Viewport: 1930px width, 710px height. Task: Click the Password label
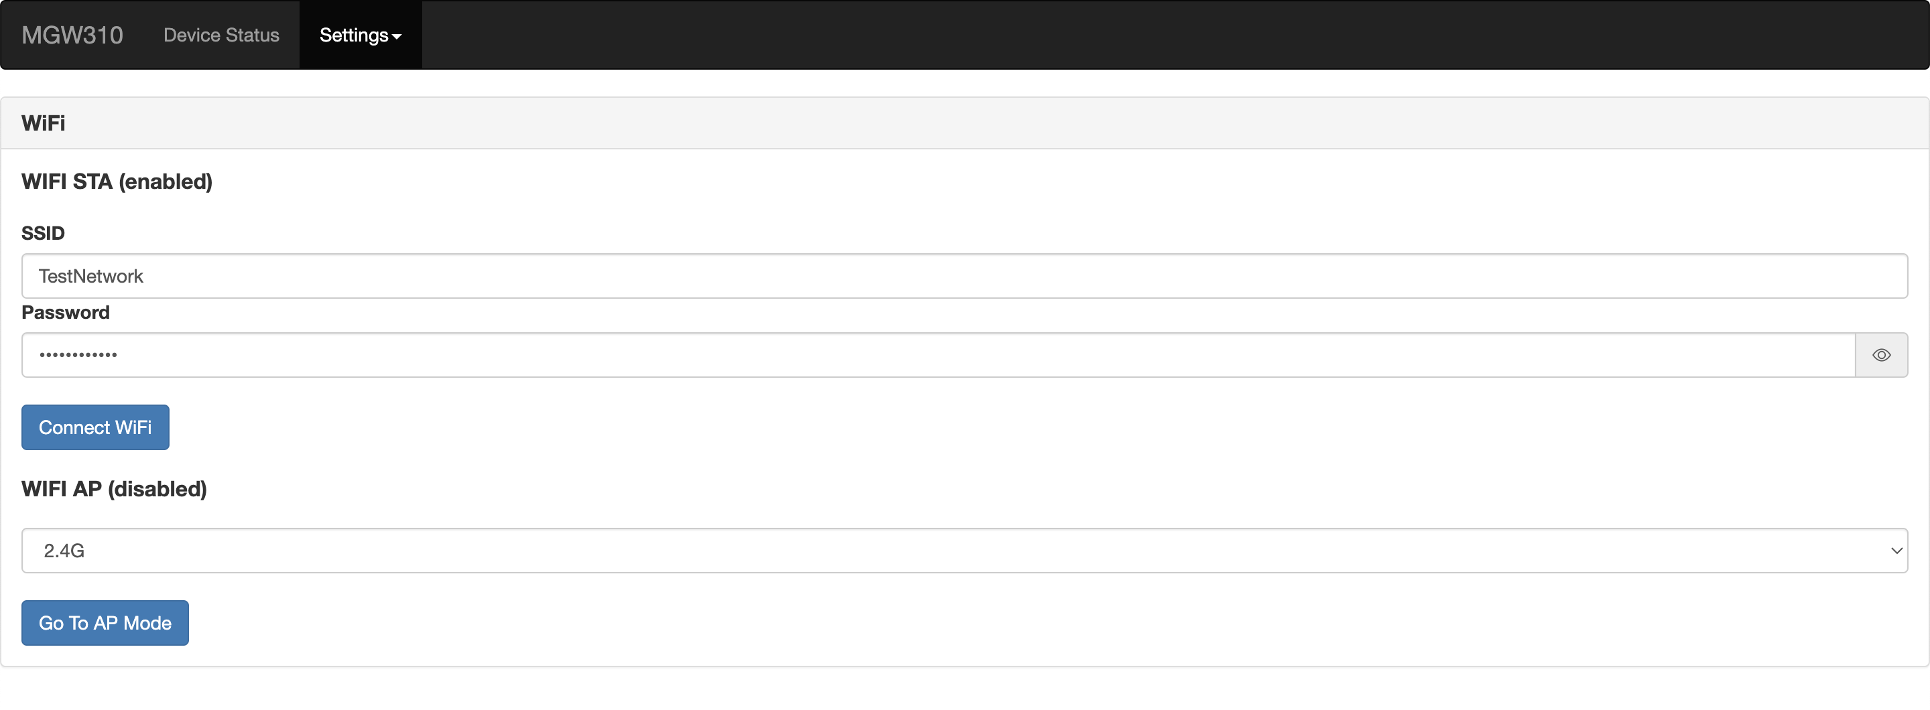tap(65, 312)
